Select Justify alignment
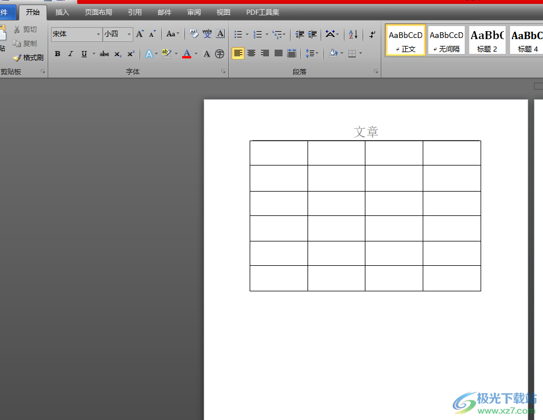The height and width of the screenshot is (420, 543). [x=279, y=53]
